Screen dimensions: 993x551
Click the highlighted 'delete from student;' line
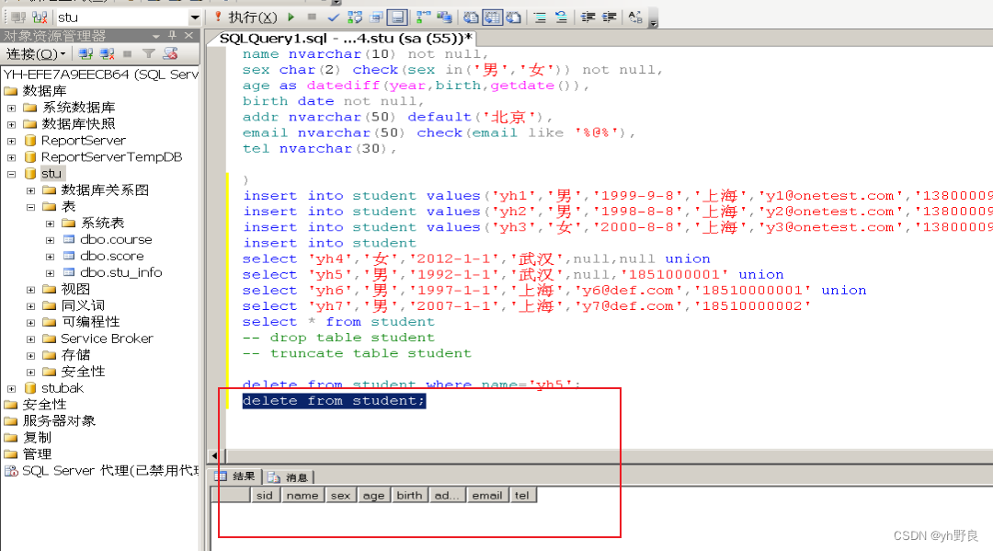[x=334, y=401]
